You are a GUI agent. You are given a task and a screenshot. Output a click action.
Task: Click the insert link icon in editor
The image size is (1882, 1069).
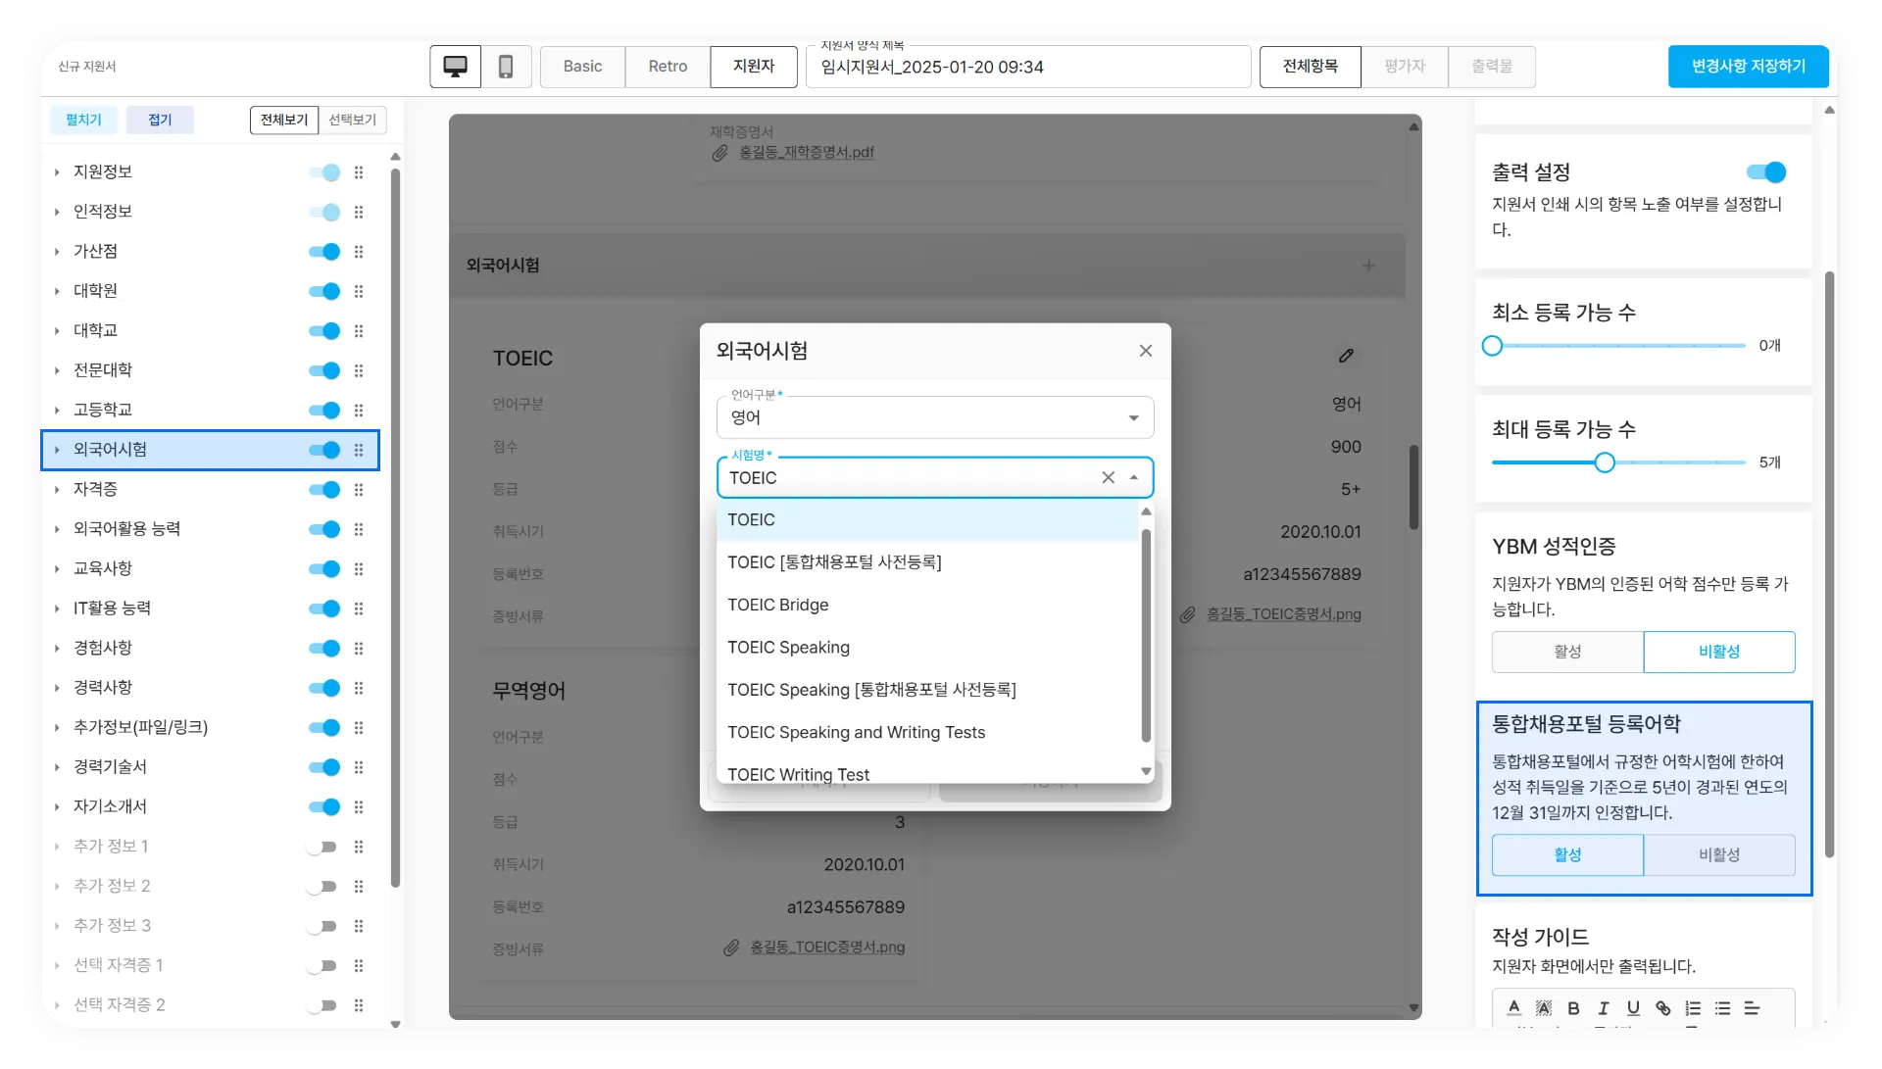1662,1008
